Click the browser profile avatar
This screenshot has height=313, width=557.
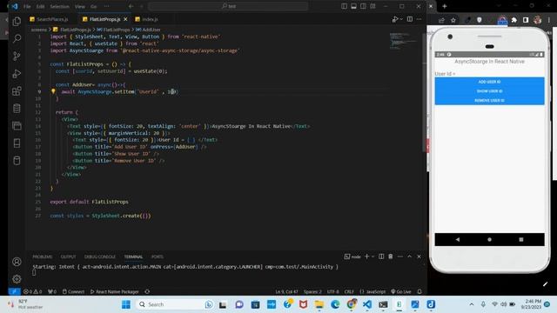pyautogui.click(x=538, y=20)
